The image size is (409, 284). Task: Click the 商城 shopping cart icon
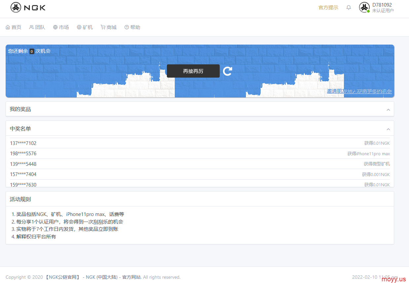(103, 27)
